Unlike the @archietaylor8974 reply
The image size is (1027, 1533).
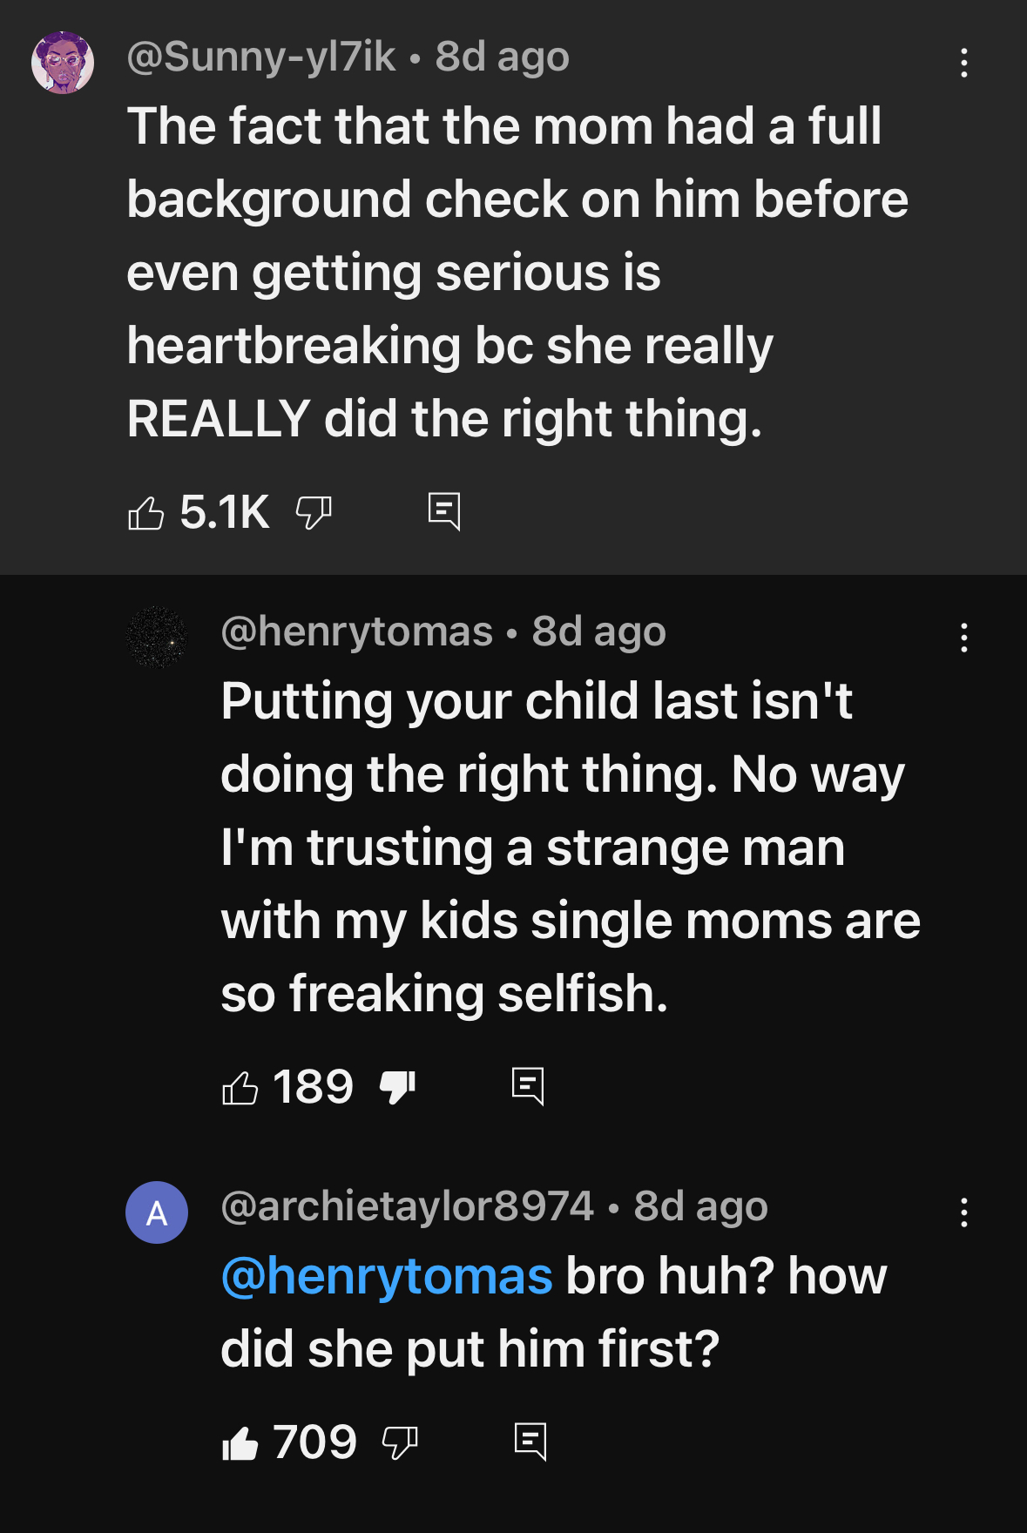tap(240, 1442)
